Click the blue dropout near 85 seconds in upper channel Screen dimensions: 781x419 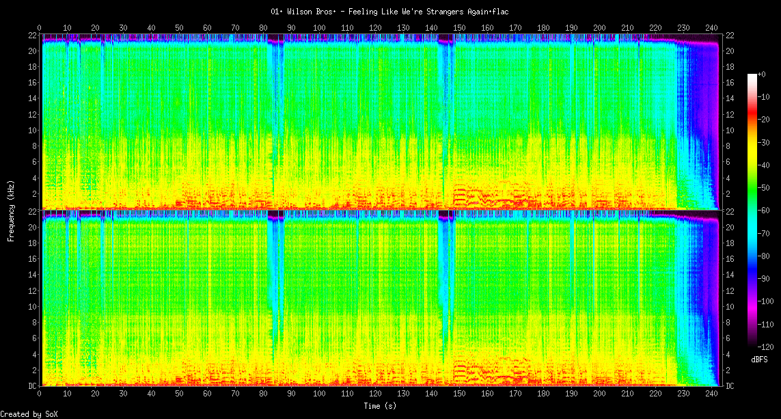pos(277,103)
